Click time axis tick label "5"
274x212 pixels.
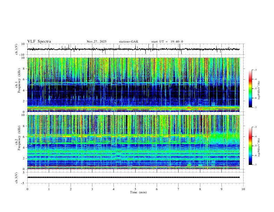[x=135, y=189]
